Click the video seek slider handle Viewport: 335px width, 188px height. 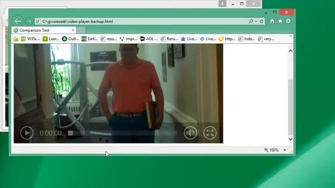click(70, 133)
